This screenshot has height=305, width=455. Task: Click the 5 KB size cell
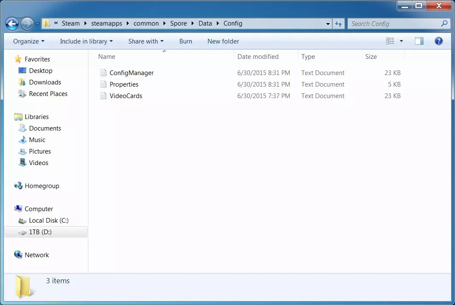coord(394,84)
